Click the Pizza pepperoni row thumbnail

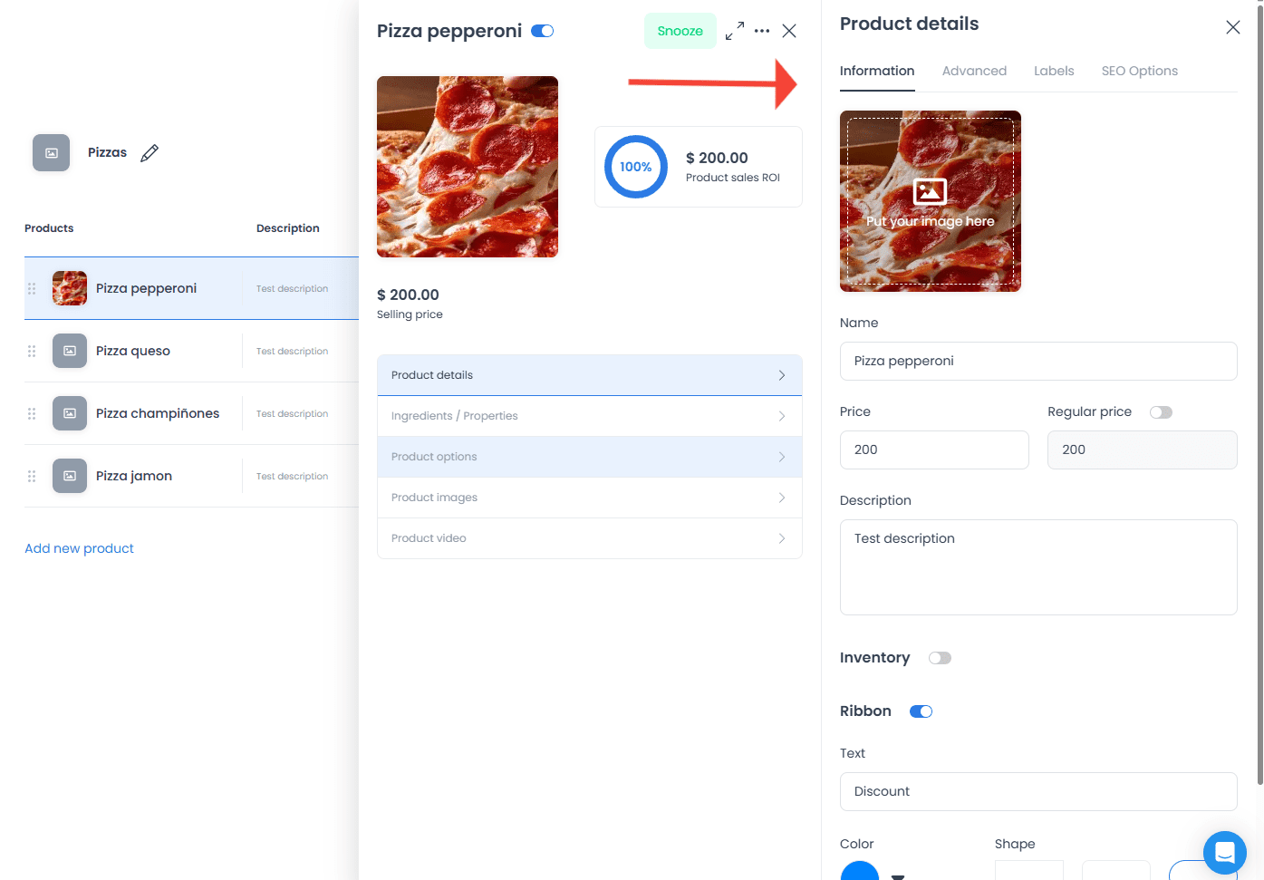(x=70, y=288)
